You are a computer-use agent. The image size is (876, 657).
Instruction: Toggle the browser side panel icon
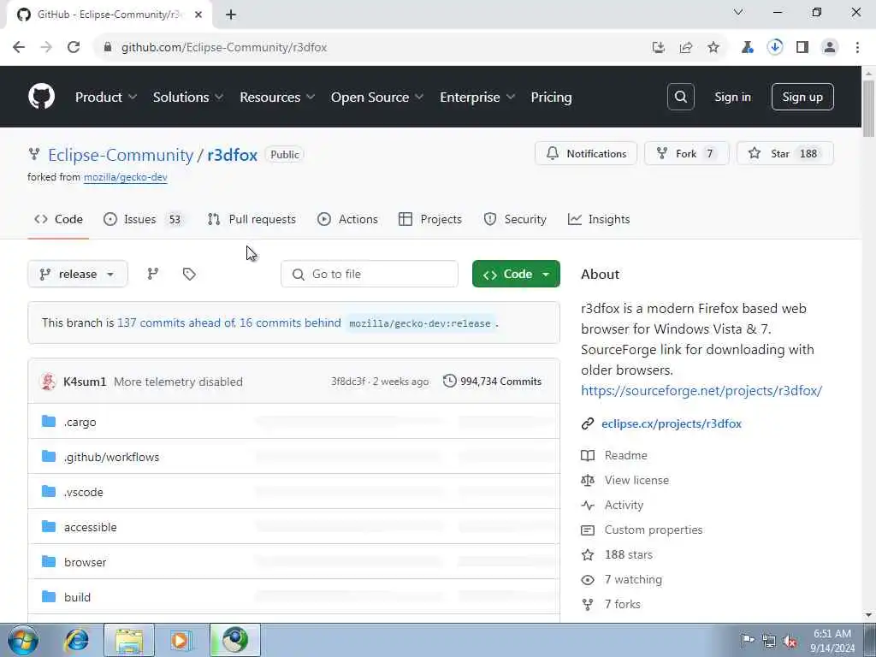click(x=802, y=47)
